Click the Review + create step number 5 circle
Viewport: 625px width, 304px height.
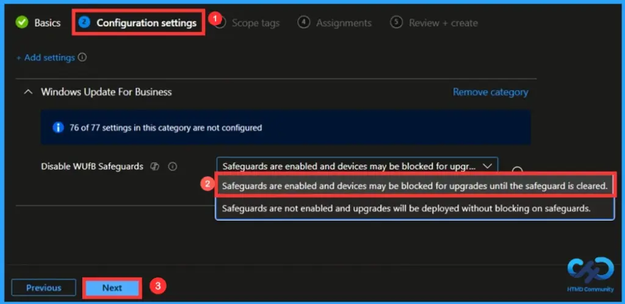pos(396,23)
